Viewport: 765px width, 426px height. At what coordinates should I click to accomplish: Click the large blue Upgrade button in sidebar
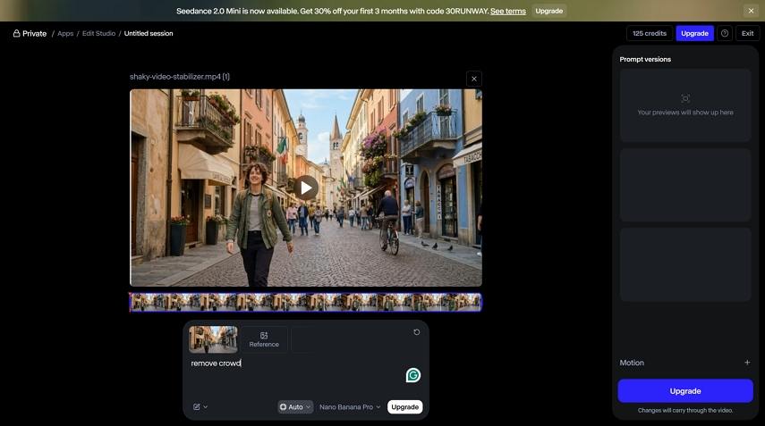tap(685, 391)
